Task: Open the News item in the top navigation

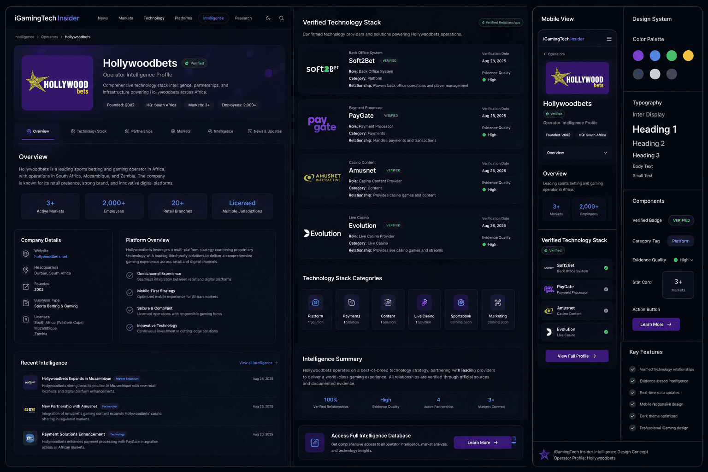Action: pos(103,18)
